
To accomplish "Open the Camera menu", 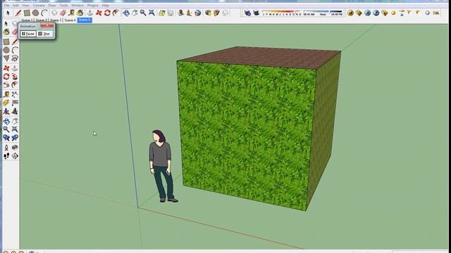I will 39,5.
